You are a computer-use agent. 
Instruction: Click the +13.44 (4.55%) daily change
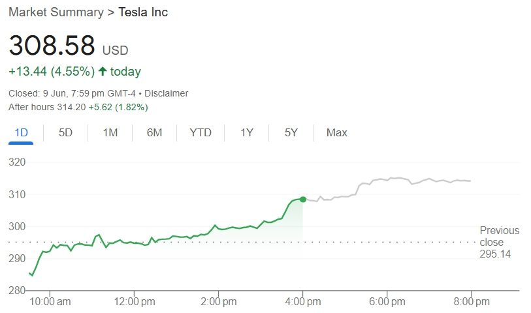pos(52,71)
